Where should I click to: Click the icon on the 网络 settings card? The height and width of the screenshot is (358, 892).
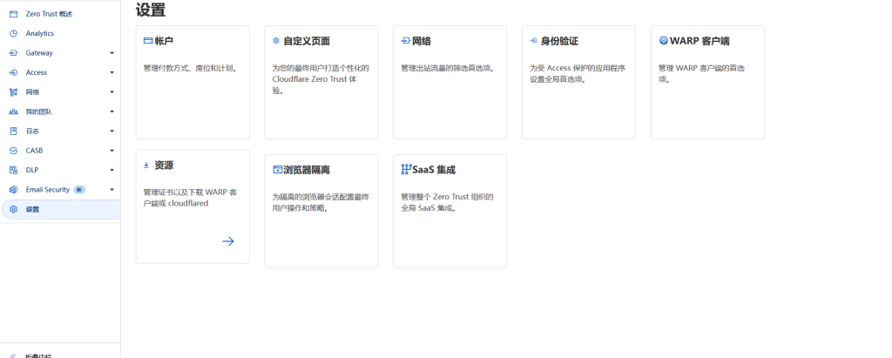406,41
